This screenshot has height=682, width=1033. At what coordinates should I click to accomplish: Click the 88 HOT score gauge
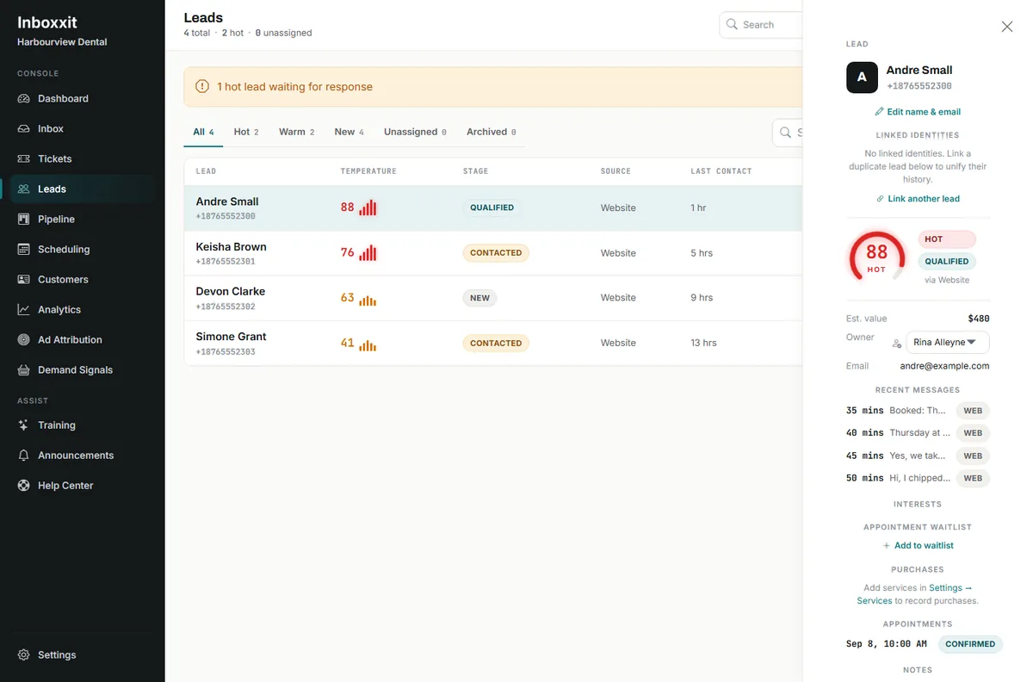click(x=876, y=257)
